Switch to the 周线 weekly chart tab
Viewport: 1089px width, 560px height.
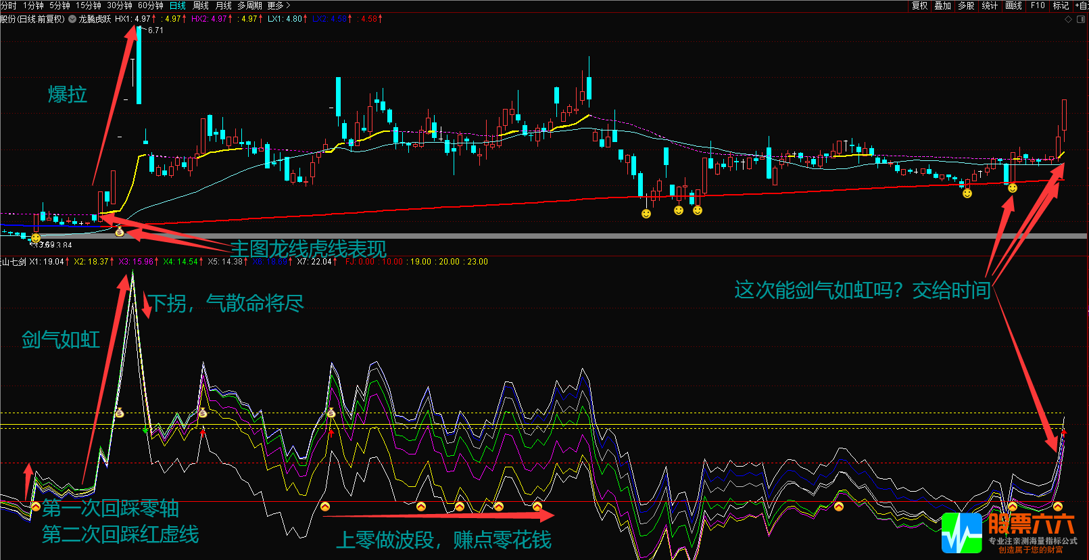pos(201,5)
